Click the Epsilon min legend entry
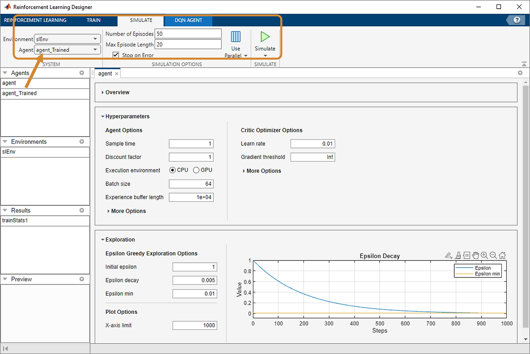Screen dimensions: 530x354 (478, 274)
